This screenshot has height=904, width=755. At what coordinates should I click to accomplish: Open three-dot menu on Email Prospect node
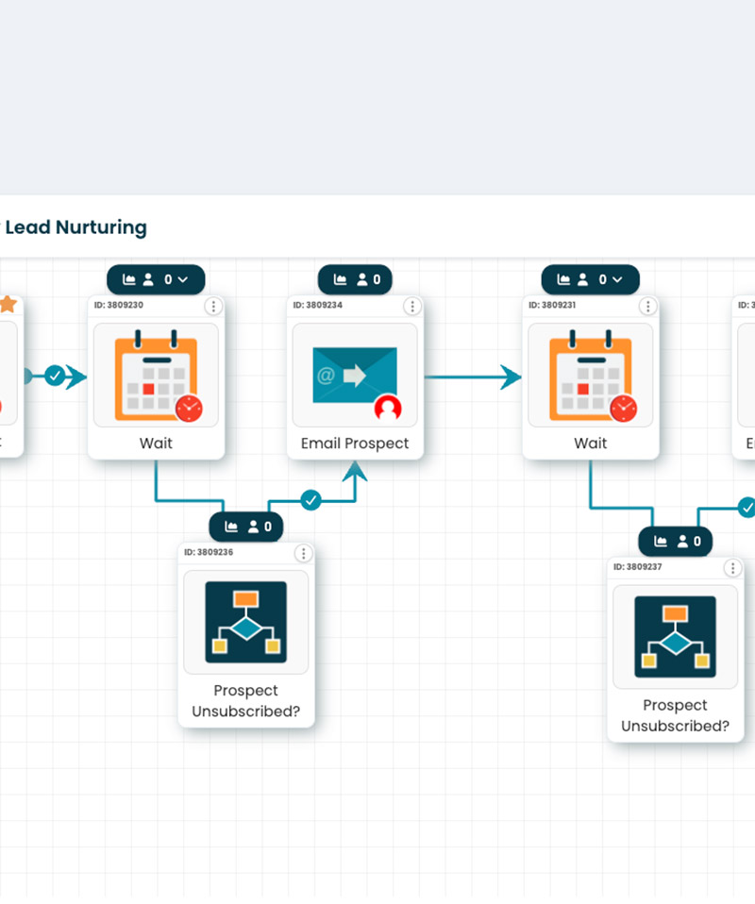coord(411,306)
